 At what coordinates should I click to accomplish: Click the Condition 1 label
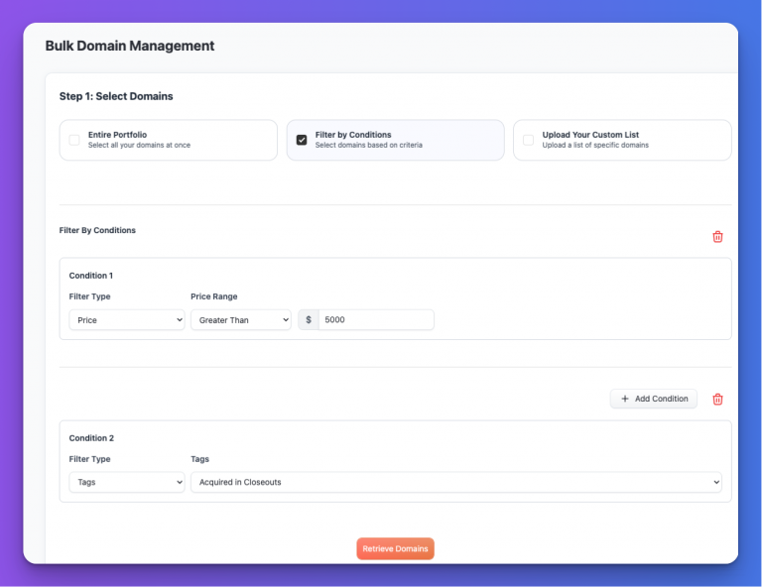(x=91, y=276)
